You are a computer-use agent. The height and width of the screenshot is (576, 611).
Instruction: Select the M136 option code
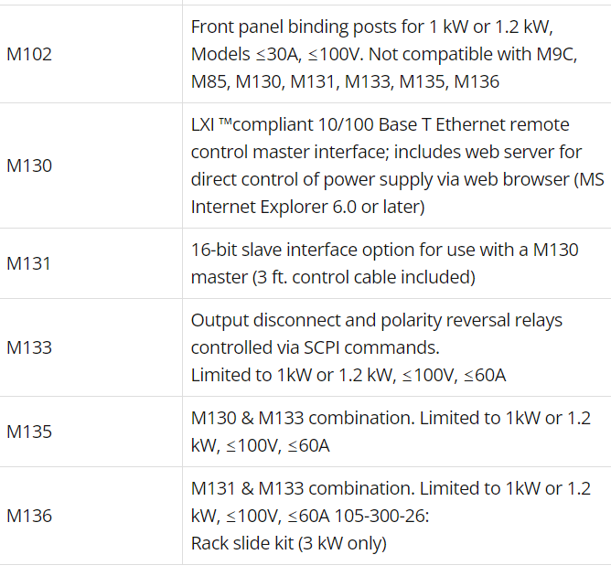29,516
